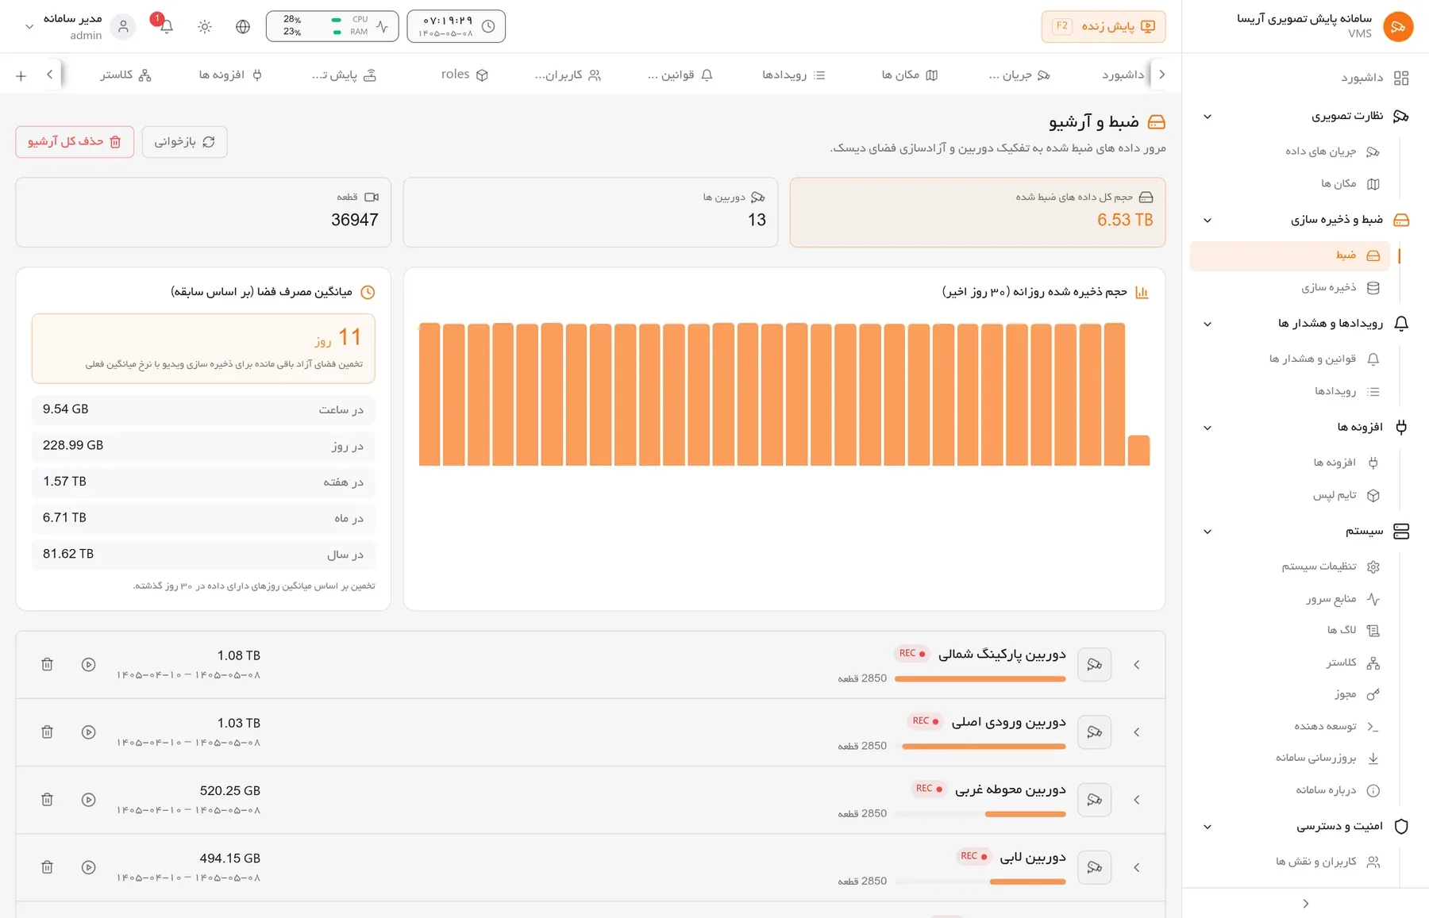Click حذف کل آرشیو delete button
The height and width of the screenshot is (918, 1429).
[x=75, y=141]
